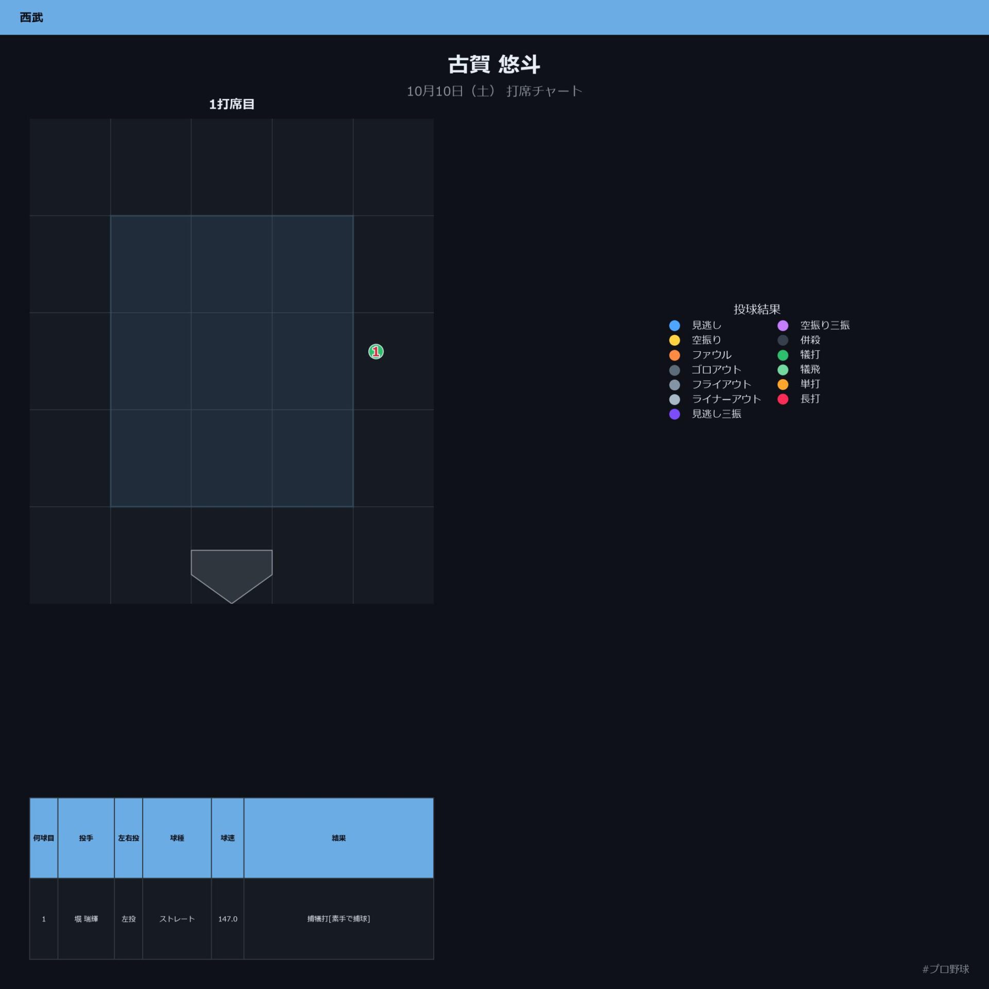
Task: Click the 1打席目 chart heading
Action: pyautogui.click(x=231, y=104)
